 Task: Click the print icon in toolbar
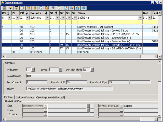72,8
